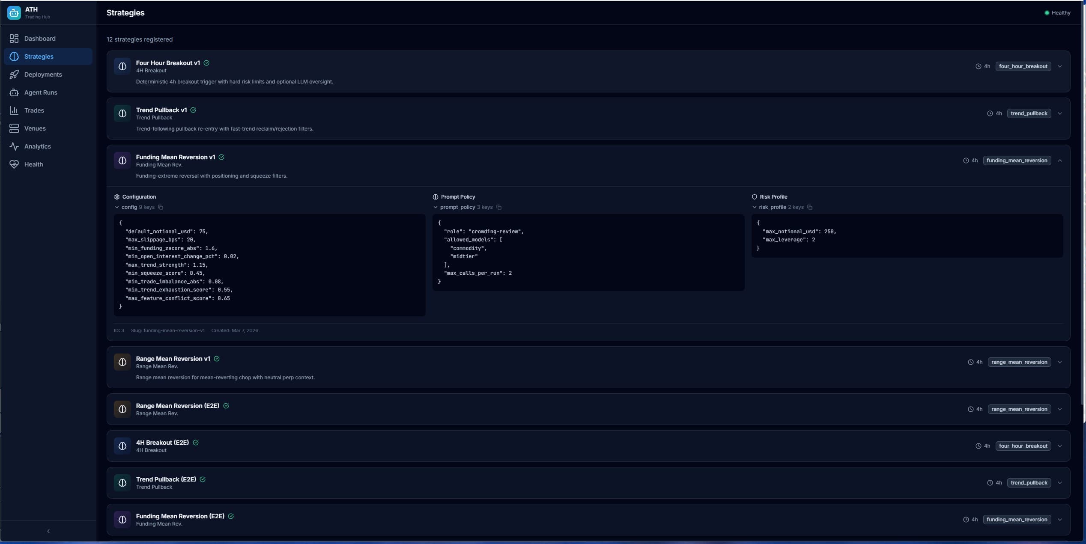Go to Agent Runs page

click(41, 92)
